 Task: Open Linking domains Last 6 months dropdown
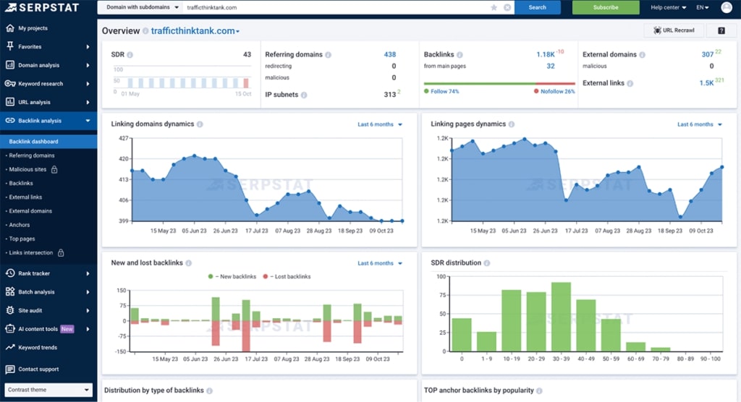[x=380, y=124]
